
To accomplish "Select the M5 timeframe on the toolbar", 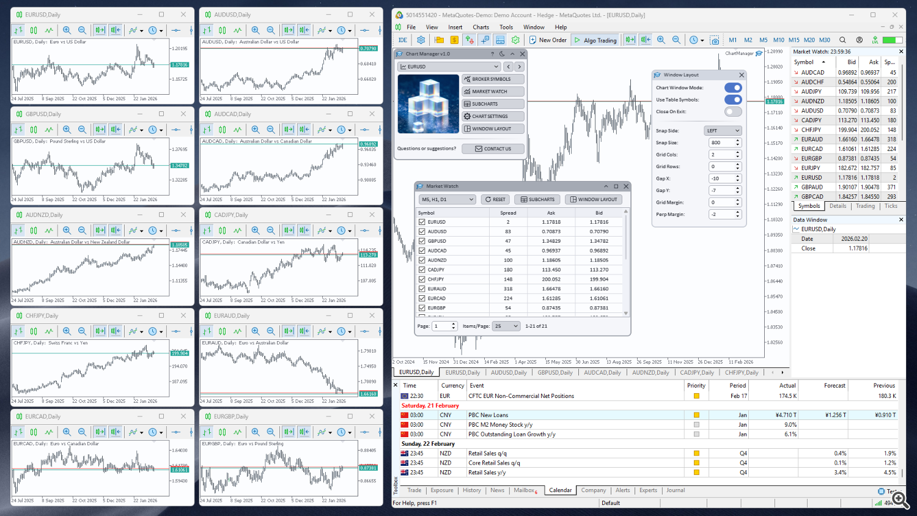I will (762, 40).
